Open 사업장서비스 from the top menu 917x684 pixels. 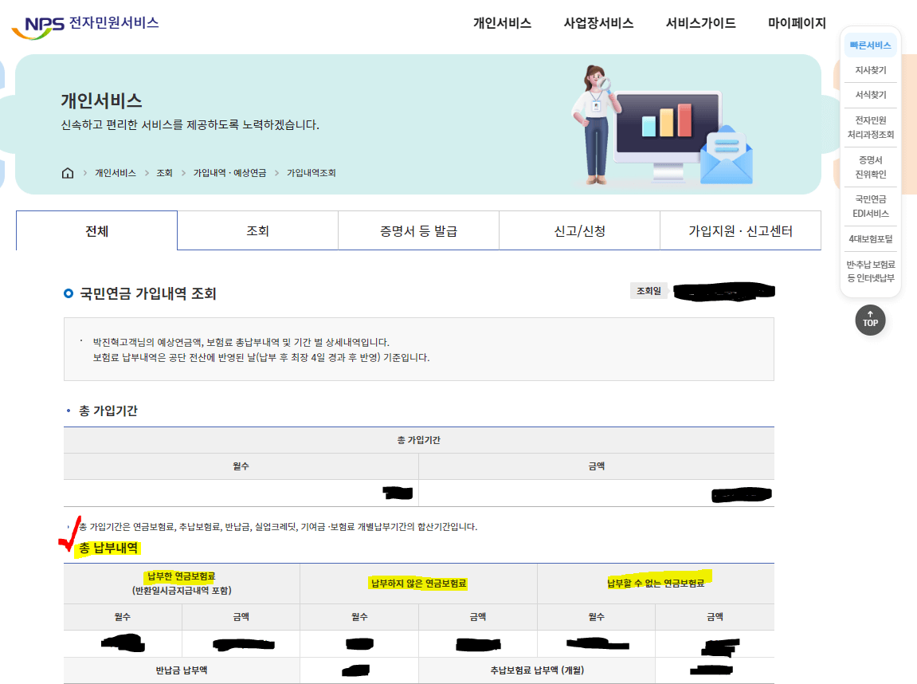pos(598,23)
